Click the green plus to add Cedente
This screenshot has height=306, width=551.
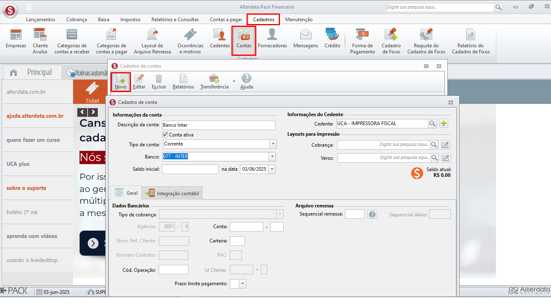click(x=444, y=123)
